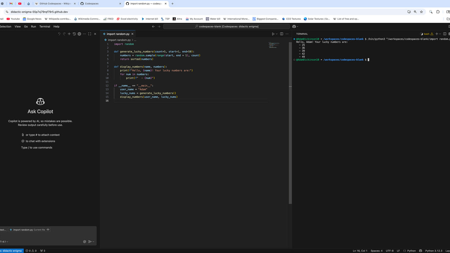Run the Python file with play button
The height and width of the screenshot is (253, 450).
pyautogui.click(x=273, y=34)
